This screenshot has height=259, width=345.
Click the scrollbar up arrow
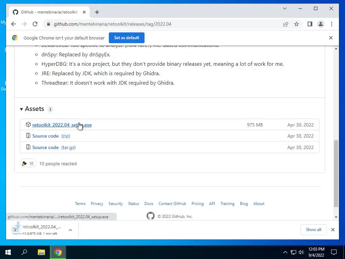(x=336, y=49)
